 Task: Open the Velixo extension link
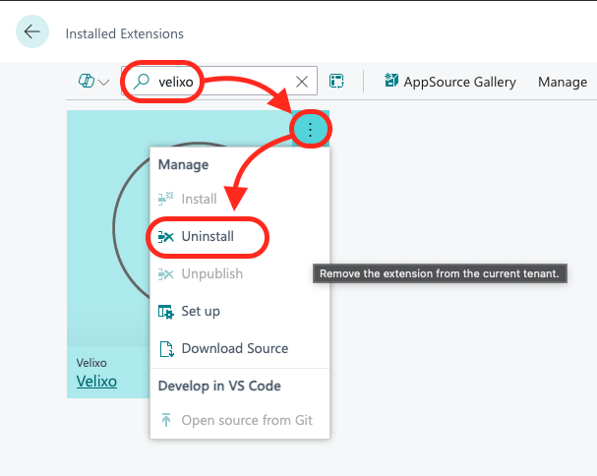coord(96,381)
